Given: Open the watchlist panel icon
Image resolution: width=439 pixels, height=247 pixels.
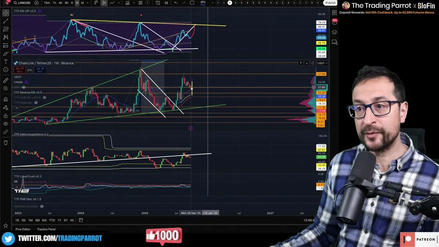Looking at the screenshot, I should pos(334,13).
